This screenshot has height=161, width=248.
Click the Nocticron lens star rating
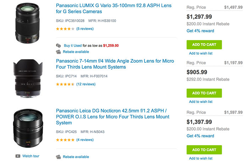[65, 140]
